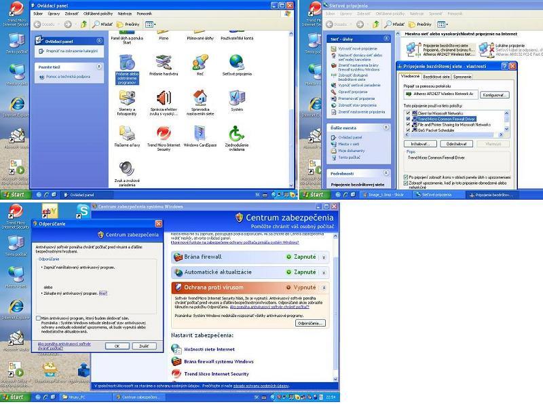Click the Inštalovať button
This screenshot has width=543, height=404.
point(420,144)
